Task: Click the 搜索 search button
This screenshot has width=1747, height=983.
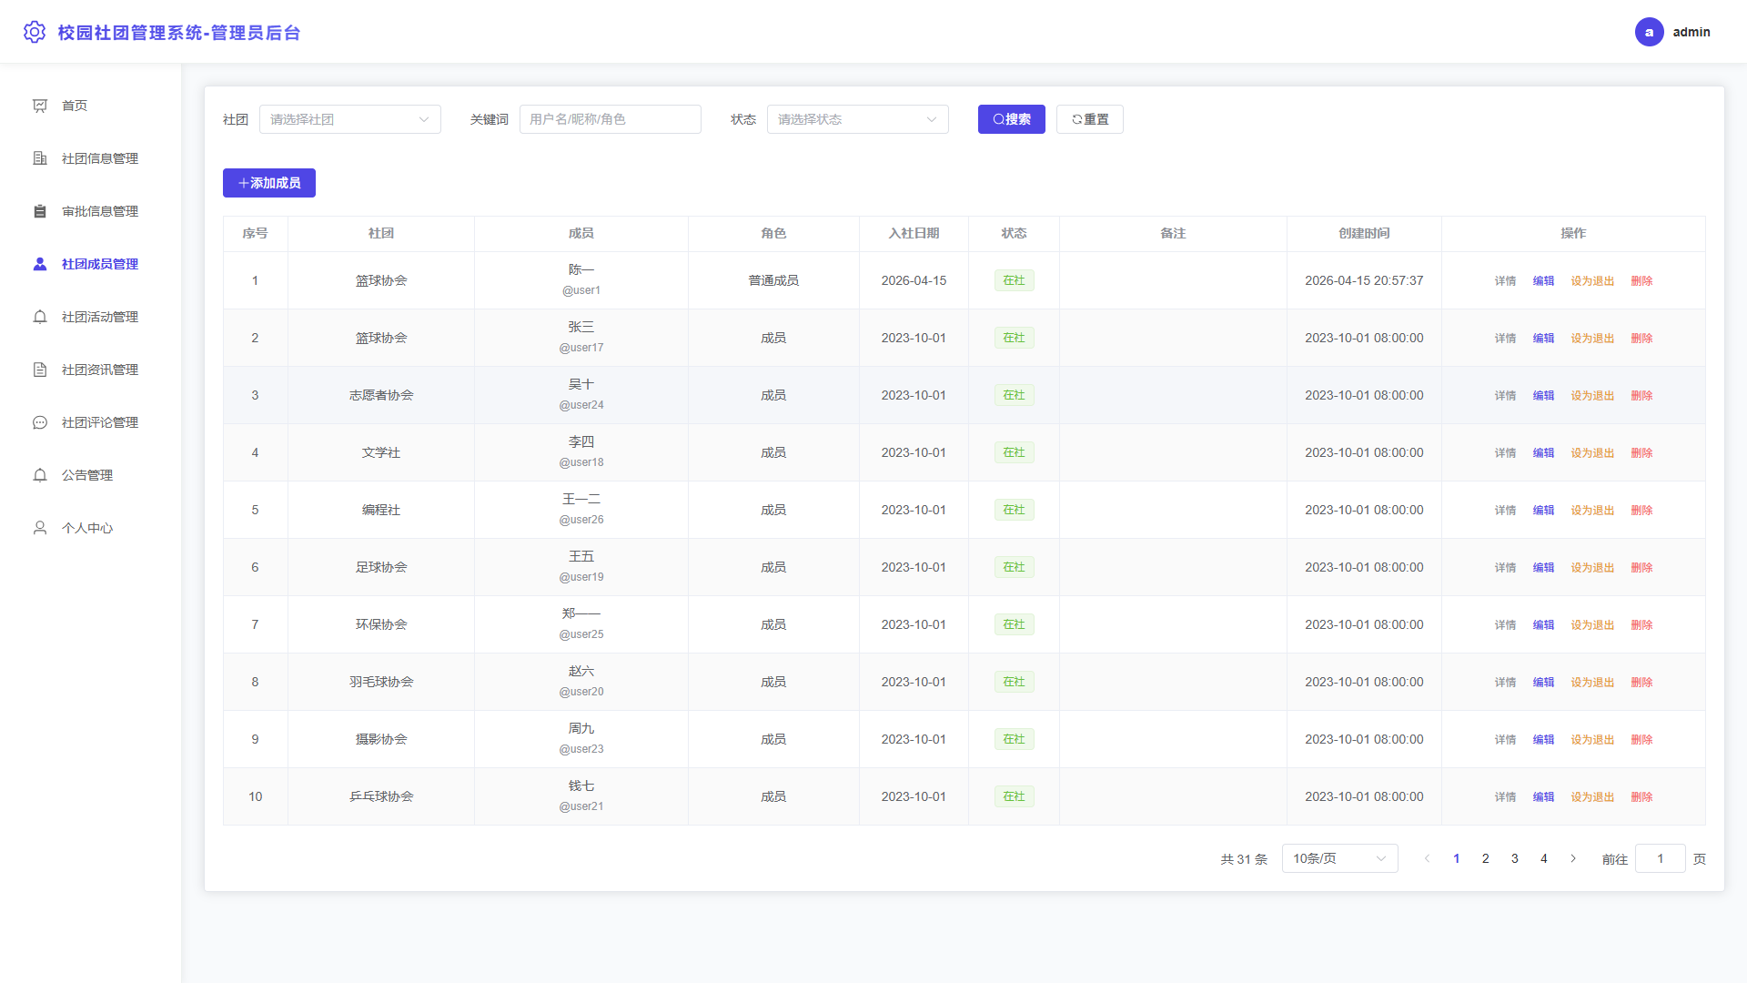Action: point(1012,119)
